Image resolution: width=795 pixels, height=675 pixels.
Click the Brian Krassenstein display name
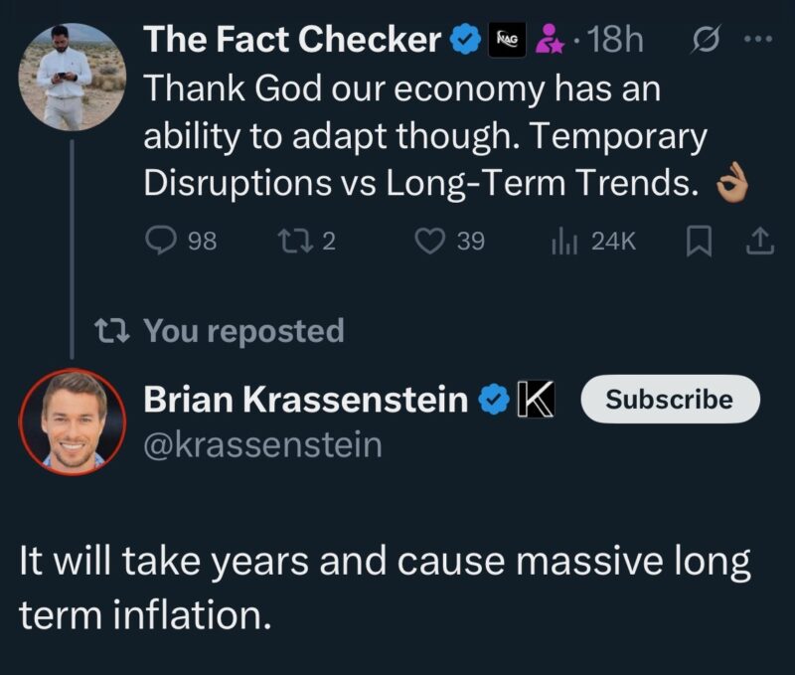306,400
